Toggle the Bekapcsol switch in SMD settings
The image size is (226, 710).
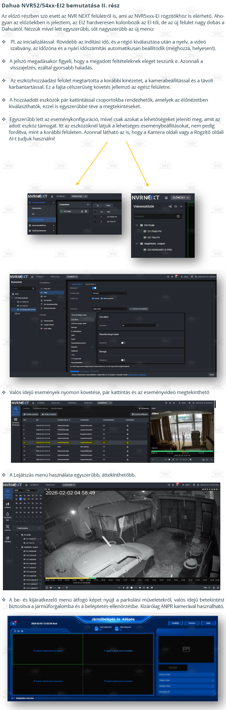coord(94,288)
